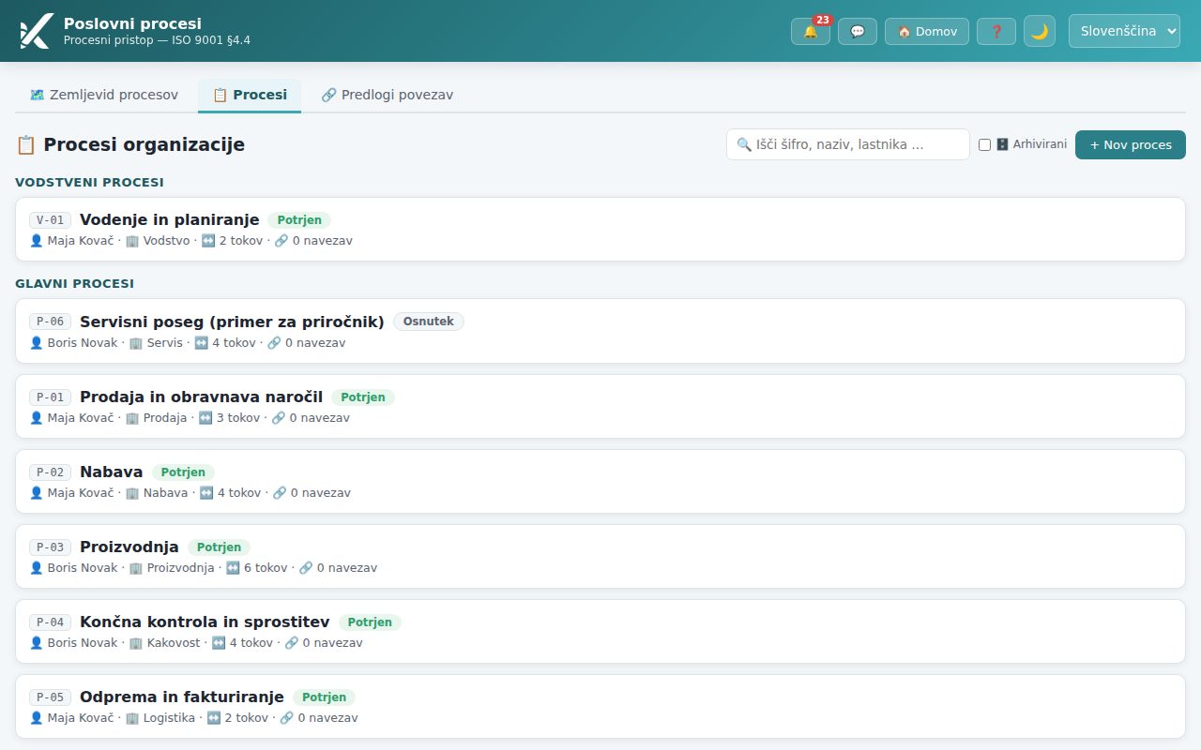Click Potrjen badge on Vodenje in planiranje
This screenshot has height=750, width=1201.
click(299, 220)
